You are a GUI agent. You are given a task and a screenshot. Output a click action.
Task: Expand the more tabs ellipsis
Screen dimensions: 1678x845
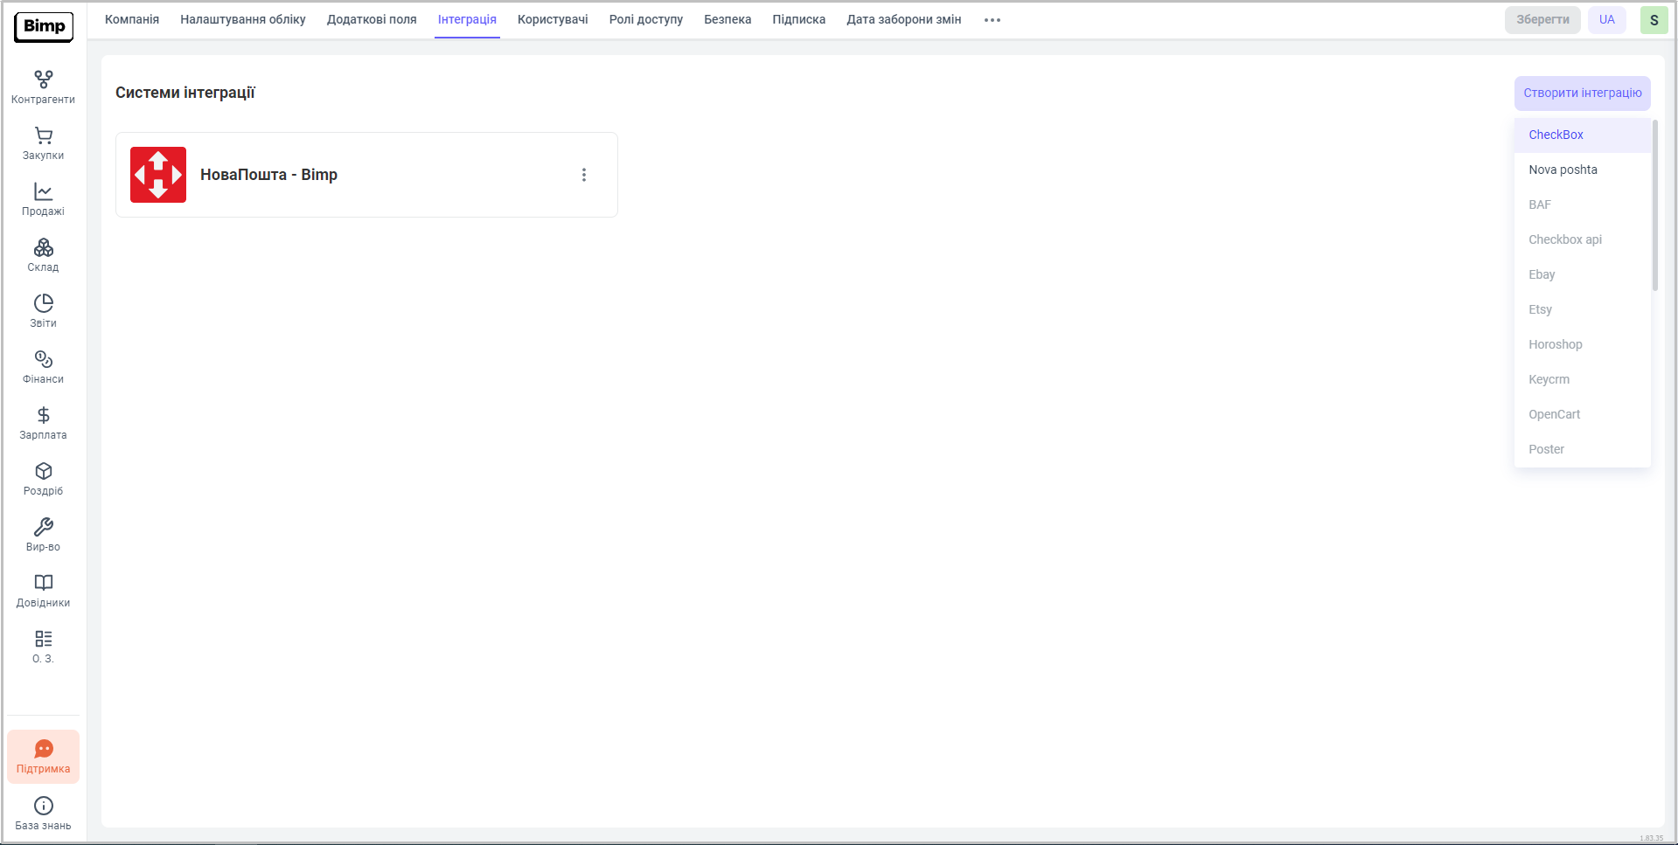(992, 20)
